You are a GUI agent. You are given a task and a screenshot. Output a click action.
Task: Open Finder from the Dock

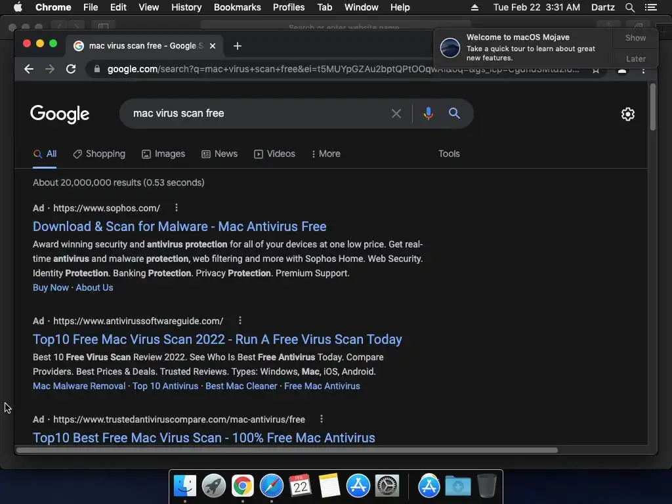[184, 486]
